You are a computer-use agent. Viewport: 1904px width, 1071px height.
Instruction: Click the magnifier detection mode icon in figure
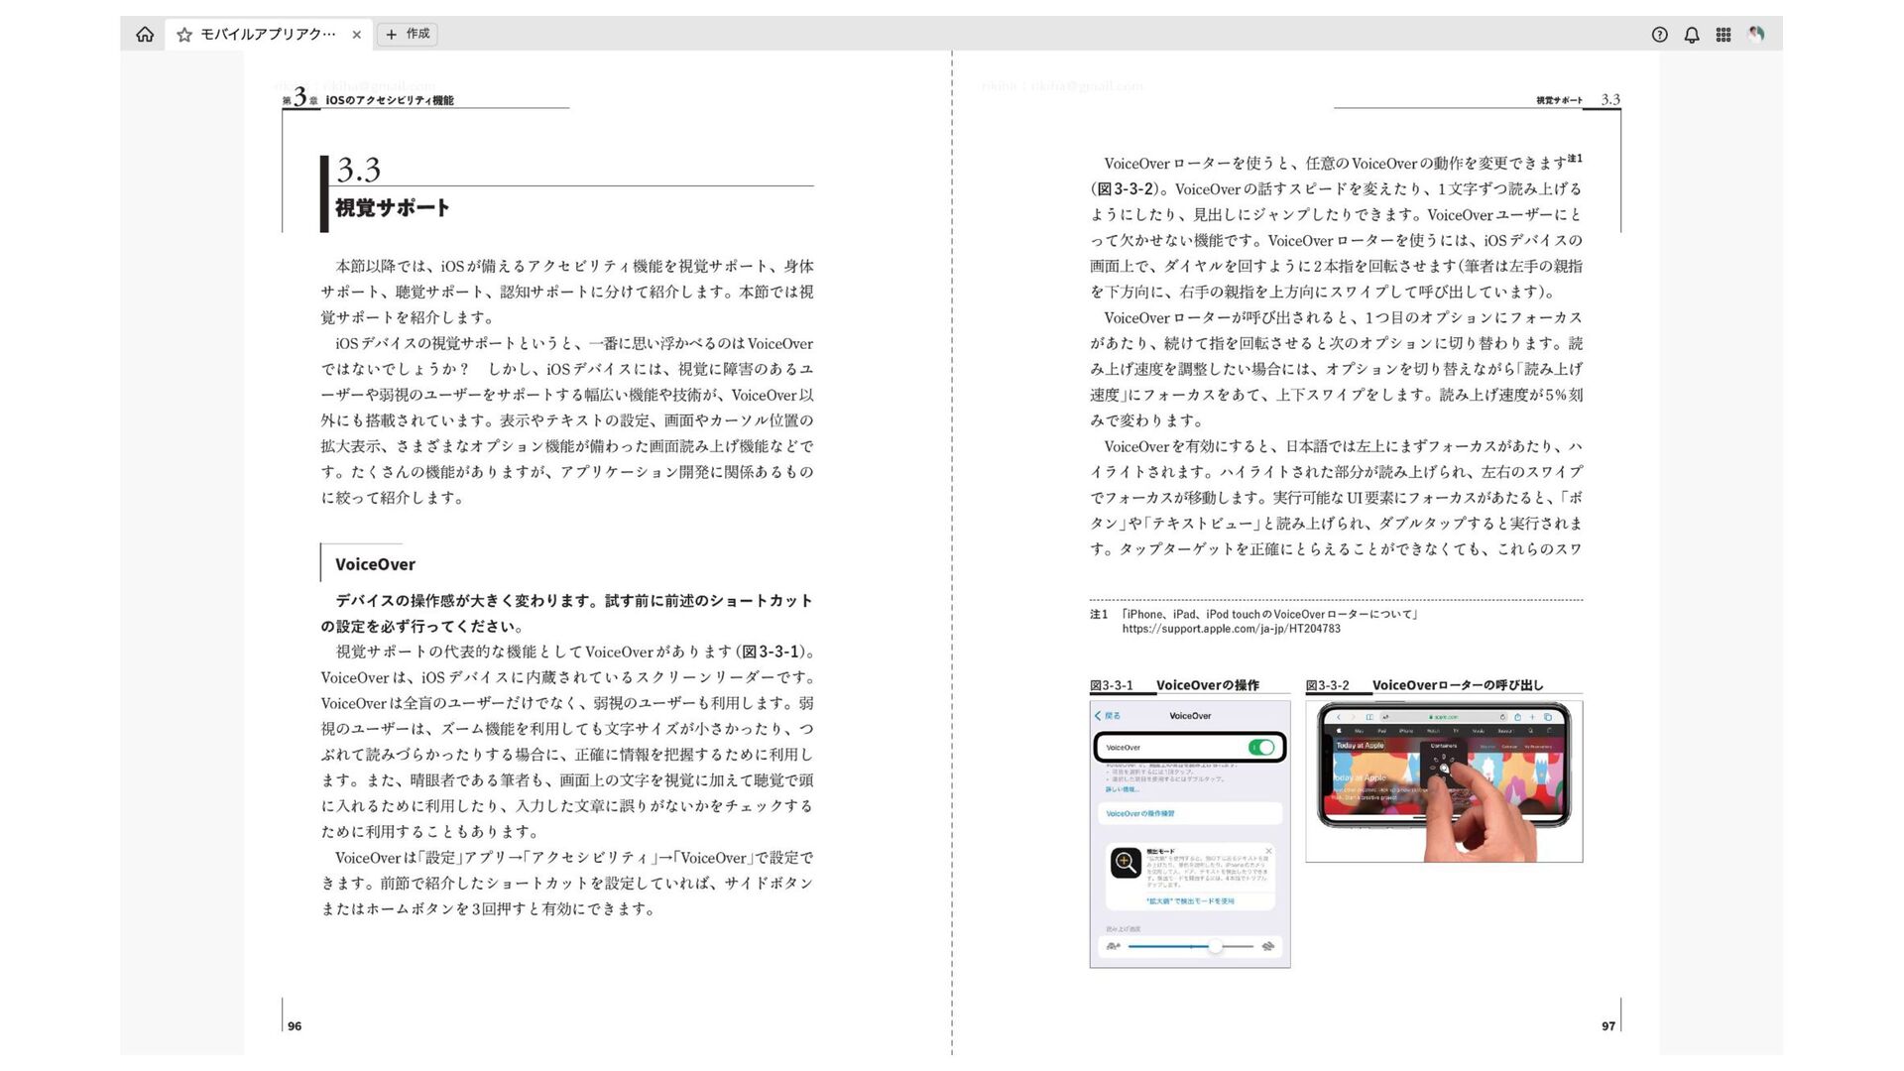(x=1126, y=862)
